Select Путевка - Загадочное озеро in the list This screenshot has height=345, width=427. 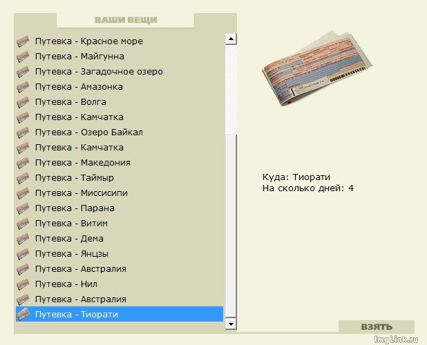tap(99, 72)
